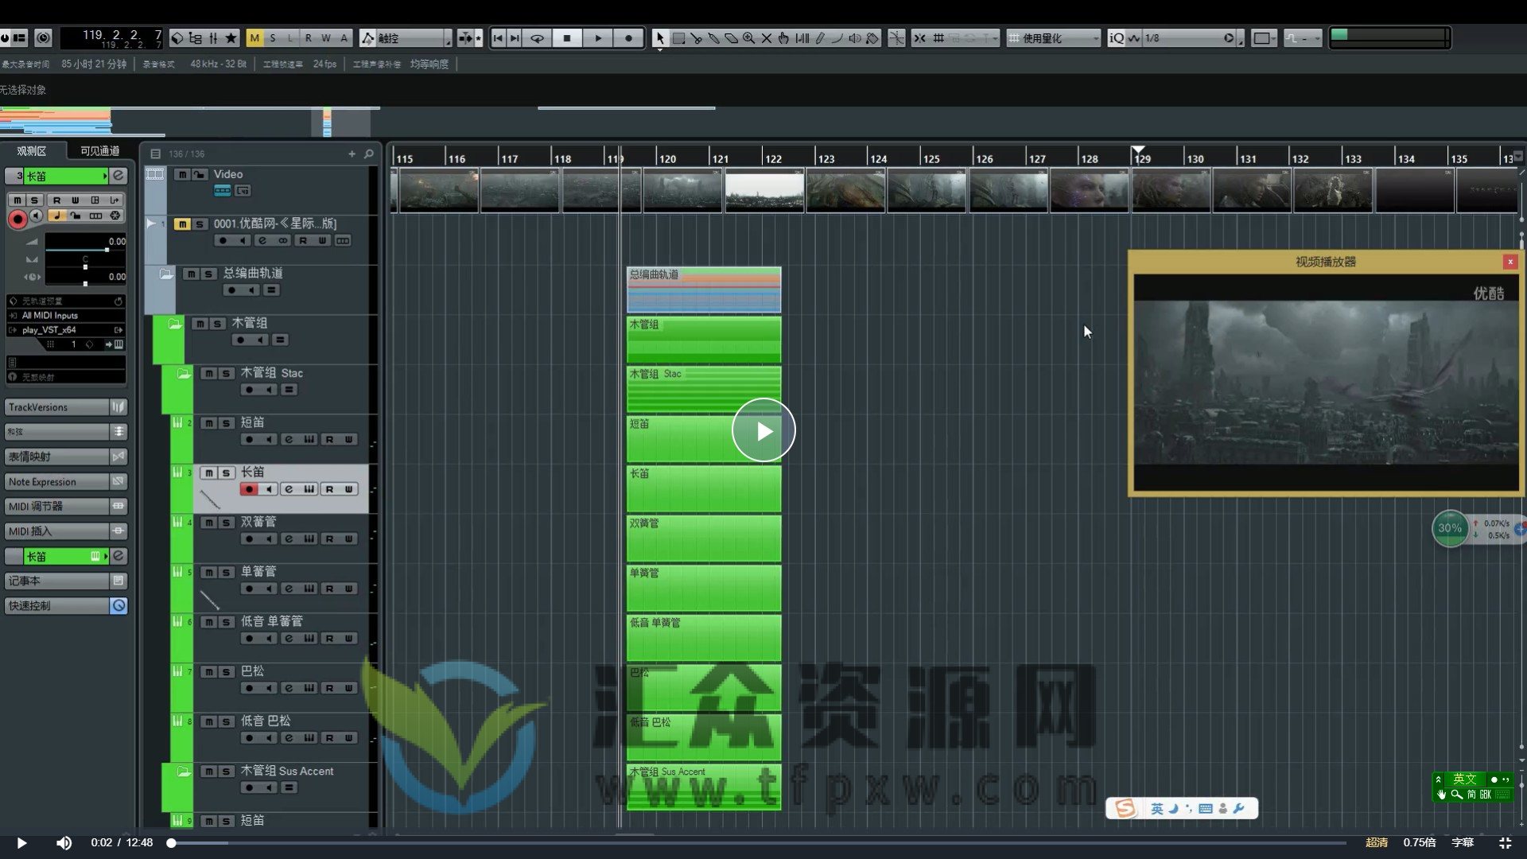Open the 0.75倍 playback speed menu
The image size is (1527, 859).
click(1419, 842)
